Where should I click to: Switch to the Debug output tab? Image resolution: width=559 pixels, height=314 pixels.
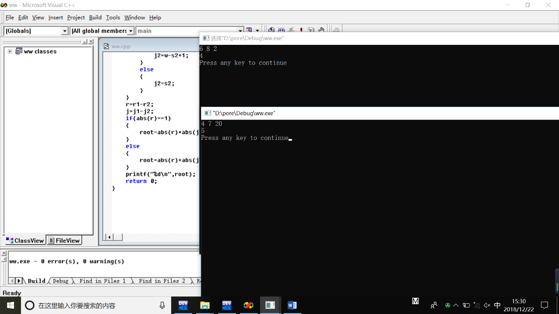click(x=61, y=281)
